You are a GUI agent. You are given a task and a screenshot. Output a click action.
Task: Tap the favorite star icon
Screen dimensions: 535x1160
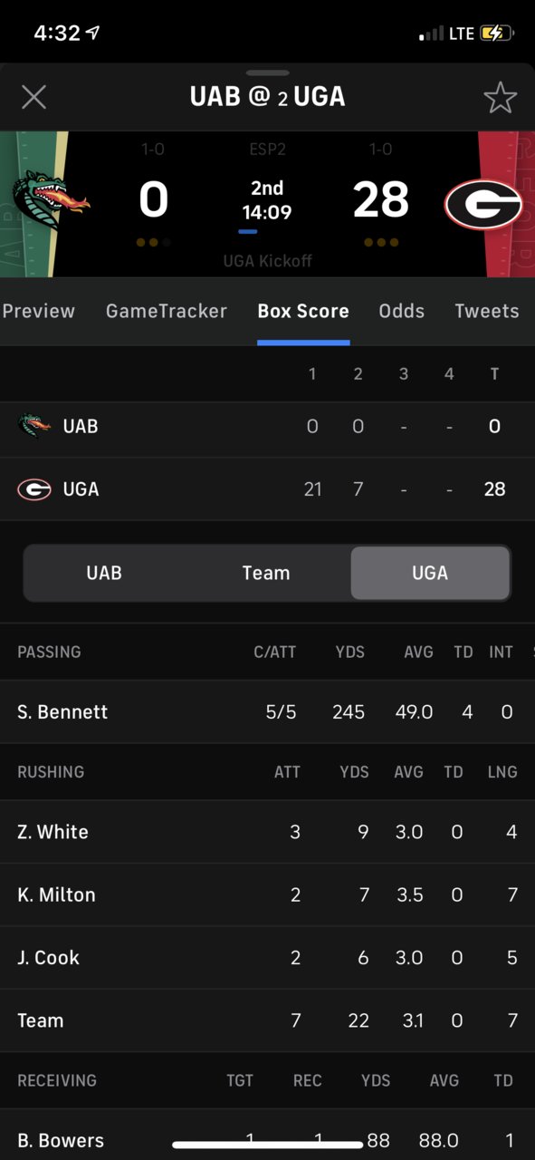tap(500, 97)
